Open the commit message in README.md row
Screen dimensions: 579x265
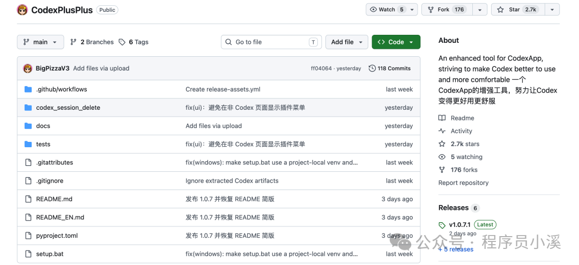(x=229, y=199)
